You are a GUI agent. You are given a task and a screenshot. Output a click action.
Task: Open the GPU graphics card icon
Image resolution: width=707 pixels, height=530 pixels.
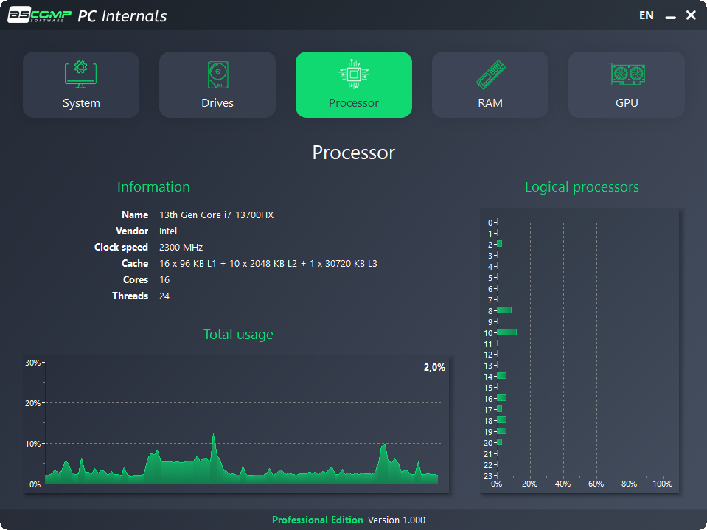pyautogui.click(x=627, y=74)
